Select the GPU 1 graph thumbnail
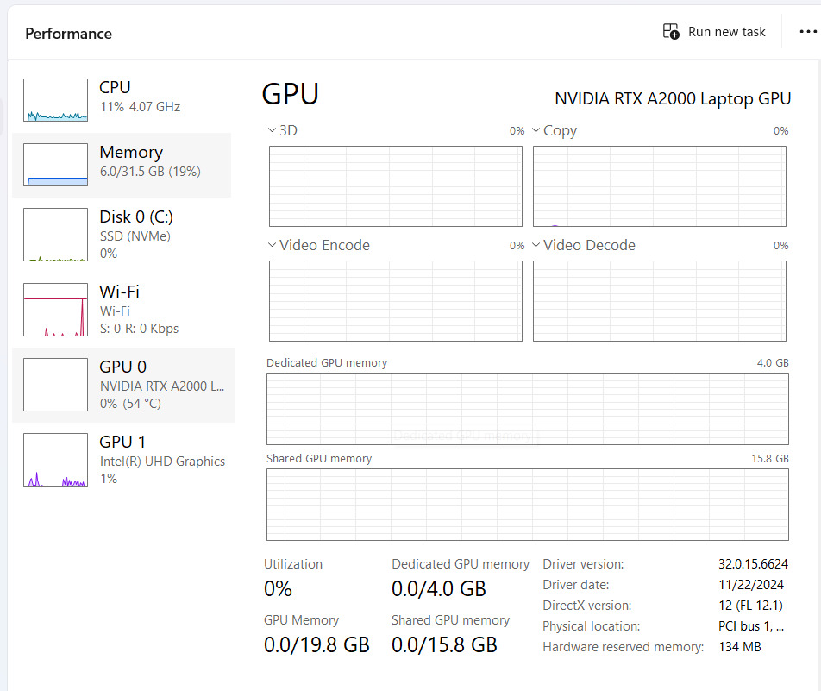 pyautogui.click(x=55, y=460)
